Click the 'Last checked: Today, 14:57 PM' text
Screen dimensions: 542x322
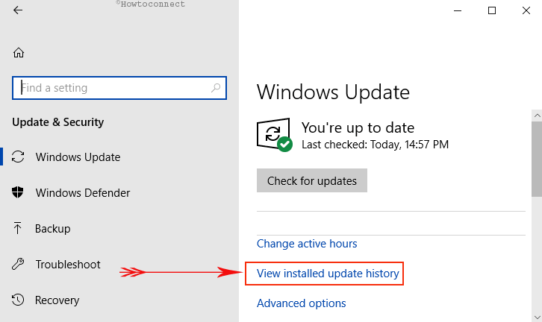coord(375,145)
